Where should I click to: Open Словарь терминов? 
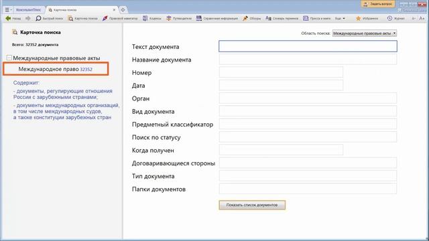point(282,18)
